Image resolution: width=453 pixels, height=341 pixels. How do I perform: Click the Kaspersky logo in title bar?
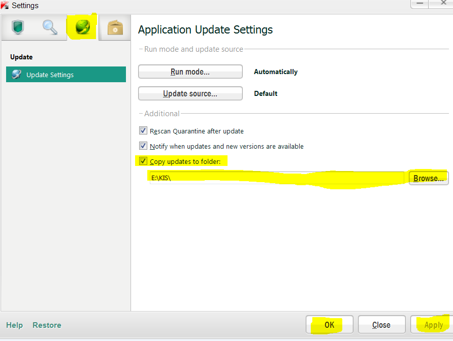5,6
